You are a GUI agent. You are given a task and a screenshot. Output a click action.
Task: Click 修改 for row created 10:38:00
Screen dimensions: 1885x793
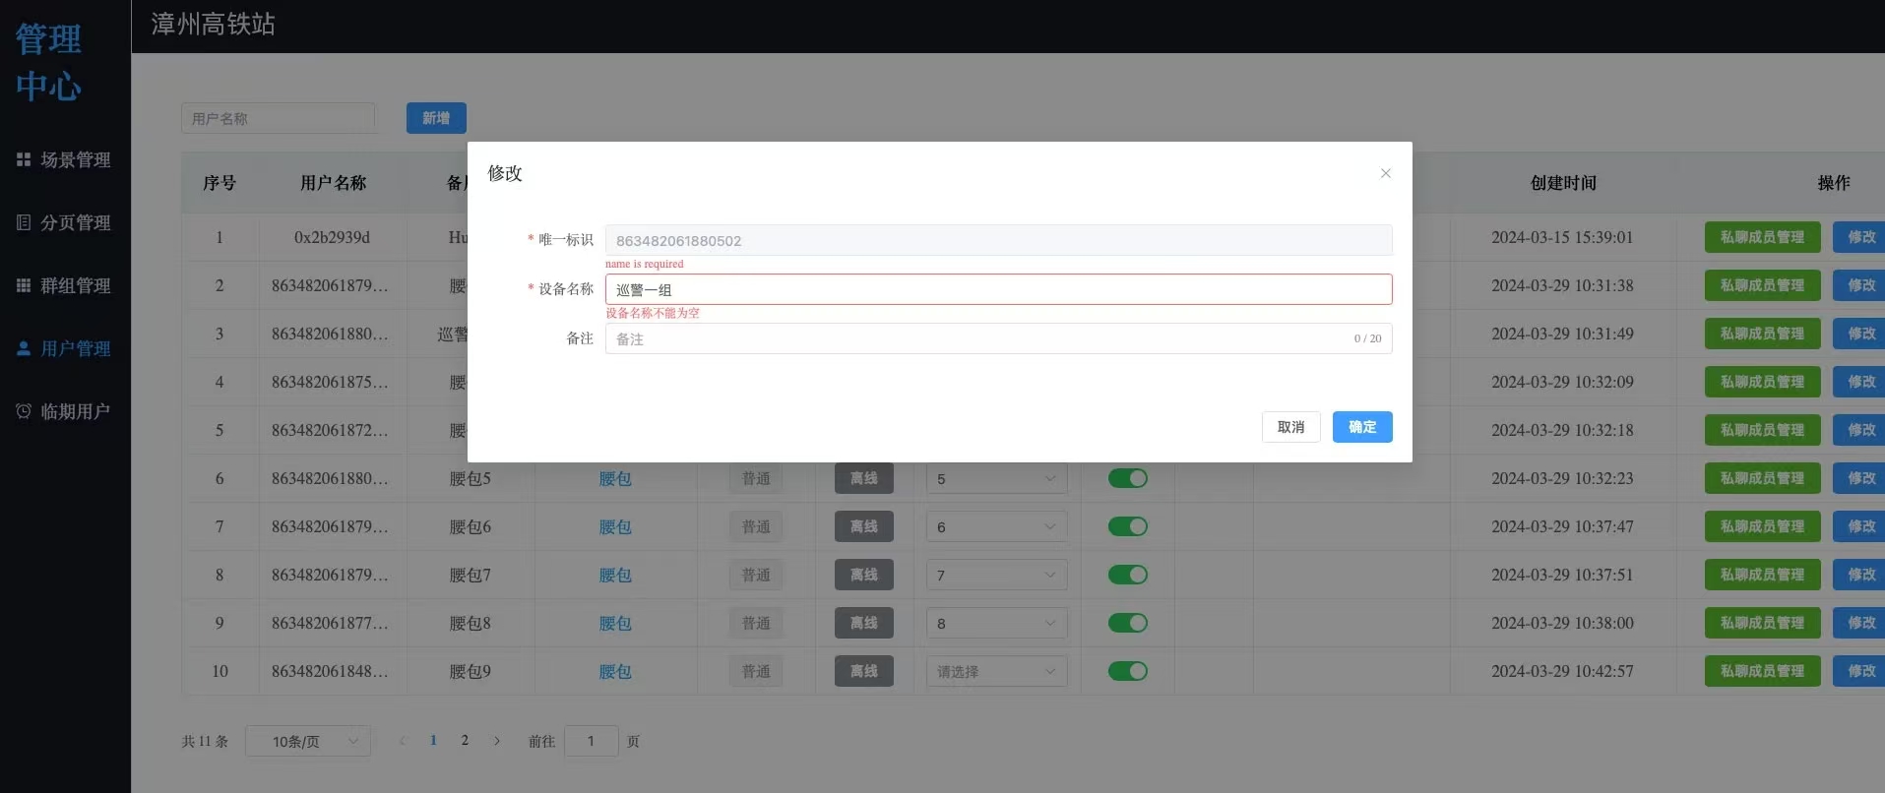click(1859, 623)
